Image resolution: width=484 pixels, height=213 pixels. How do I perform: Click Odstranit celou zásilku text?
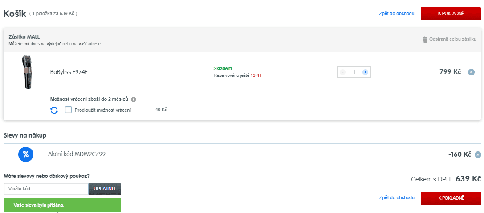(453, 39)
